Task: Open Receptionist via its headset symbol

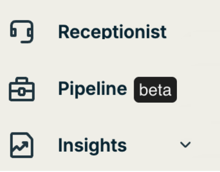Action: [22, 32]
